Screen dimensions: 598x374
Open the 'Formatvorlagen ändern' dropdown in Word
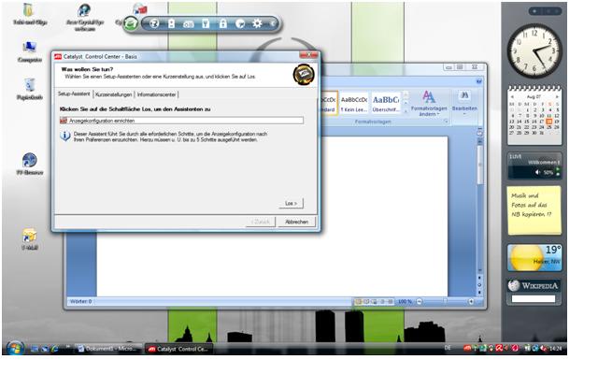click(429, 104)
